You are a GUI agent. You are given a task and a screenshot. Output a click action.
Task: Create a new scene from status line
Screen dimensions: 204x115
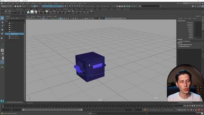click(x=15, y=6)
